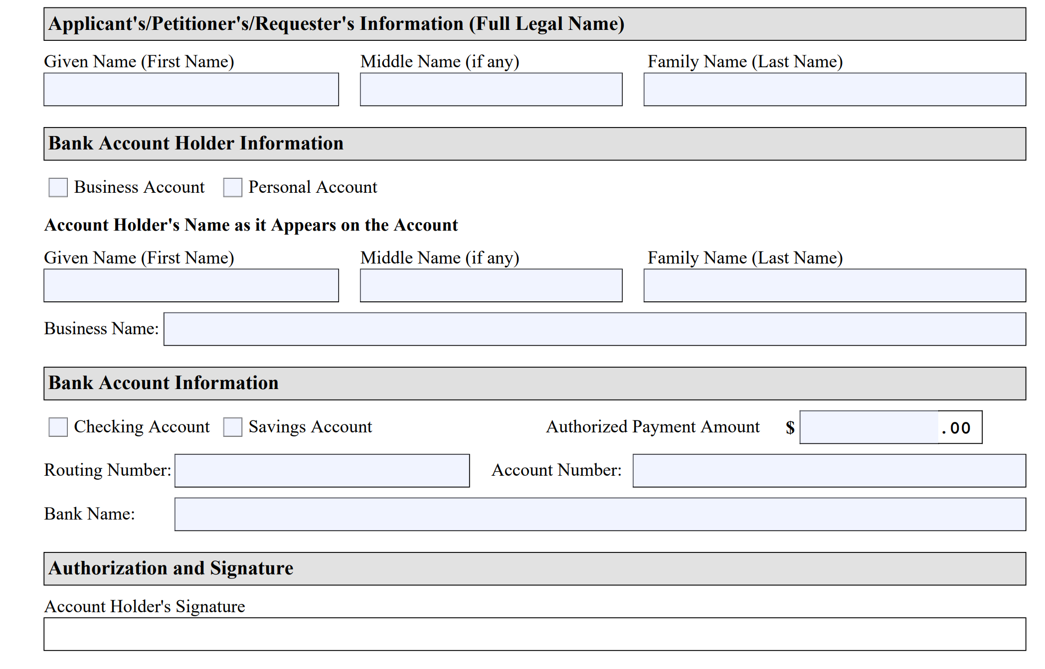Focus account holder's Family Name field

point(834,285)
